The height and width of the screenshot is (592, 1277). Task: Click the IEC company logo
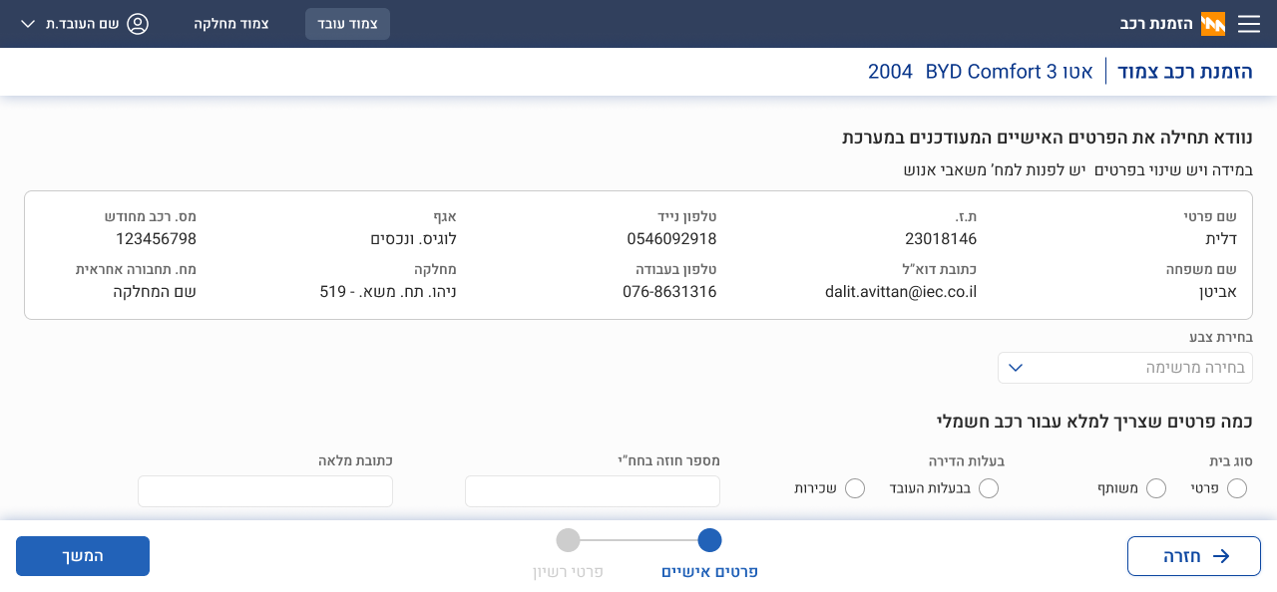coord(1213,24)
